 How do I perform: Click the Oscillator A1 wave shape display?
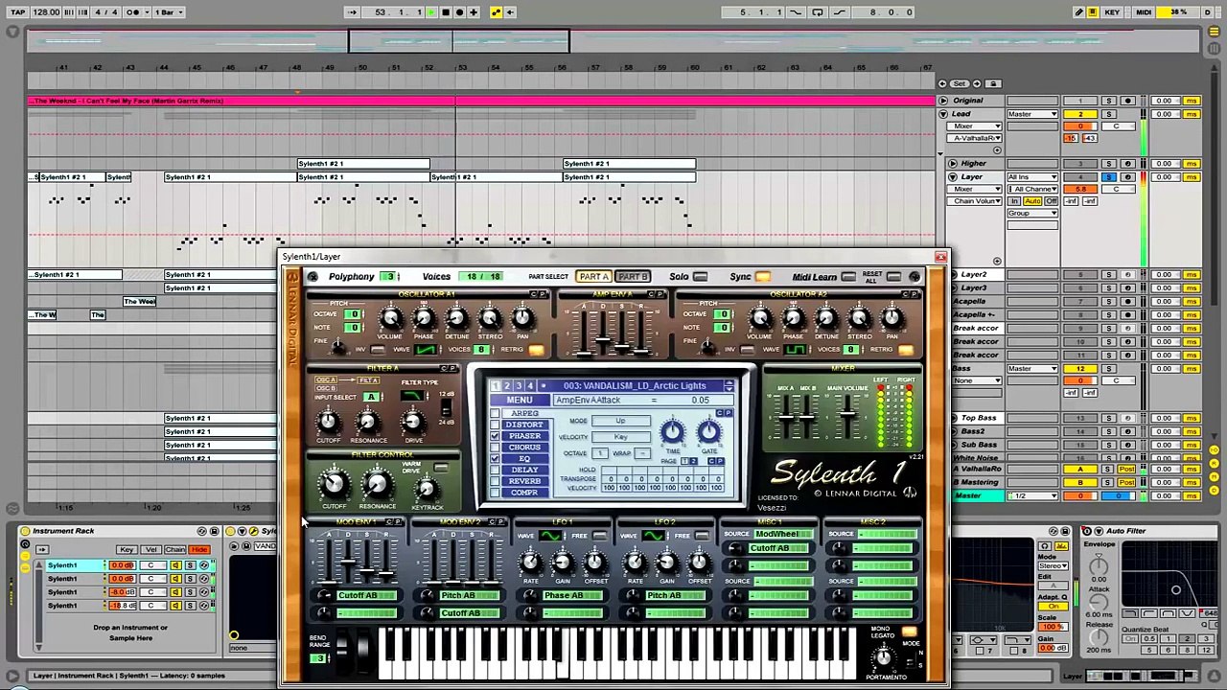click(427, 350)
